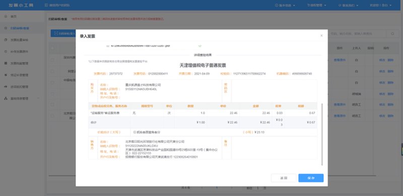This screenshot has height=196, width=403.
Task: Click 查看原件 link in 北京假日 row
Action: (x=340, y=116)
